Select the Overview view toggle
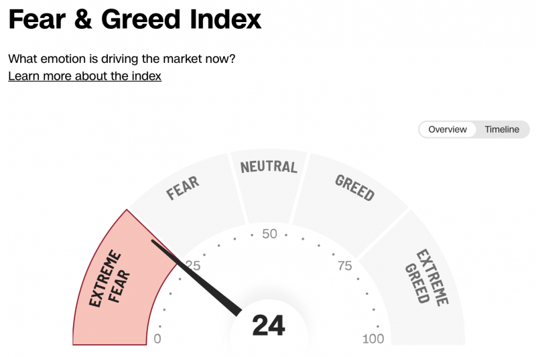Image resolution: width=536 pixels, height=357 pixels. pyautogui.click(x=448, y=129)
